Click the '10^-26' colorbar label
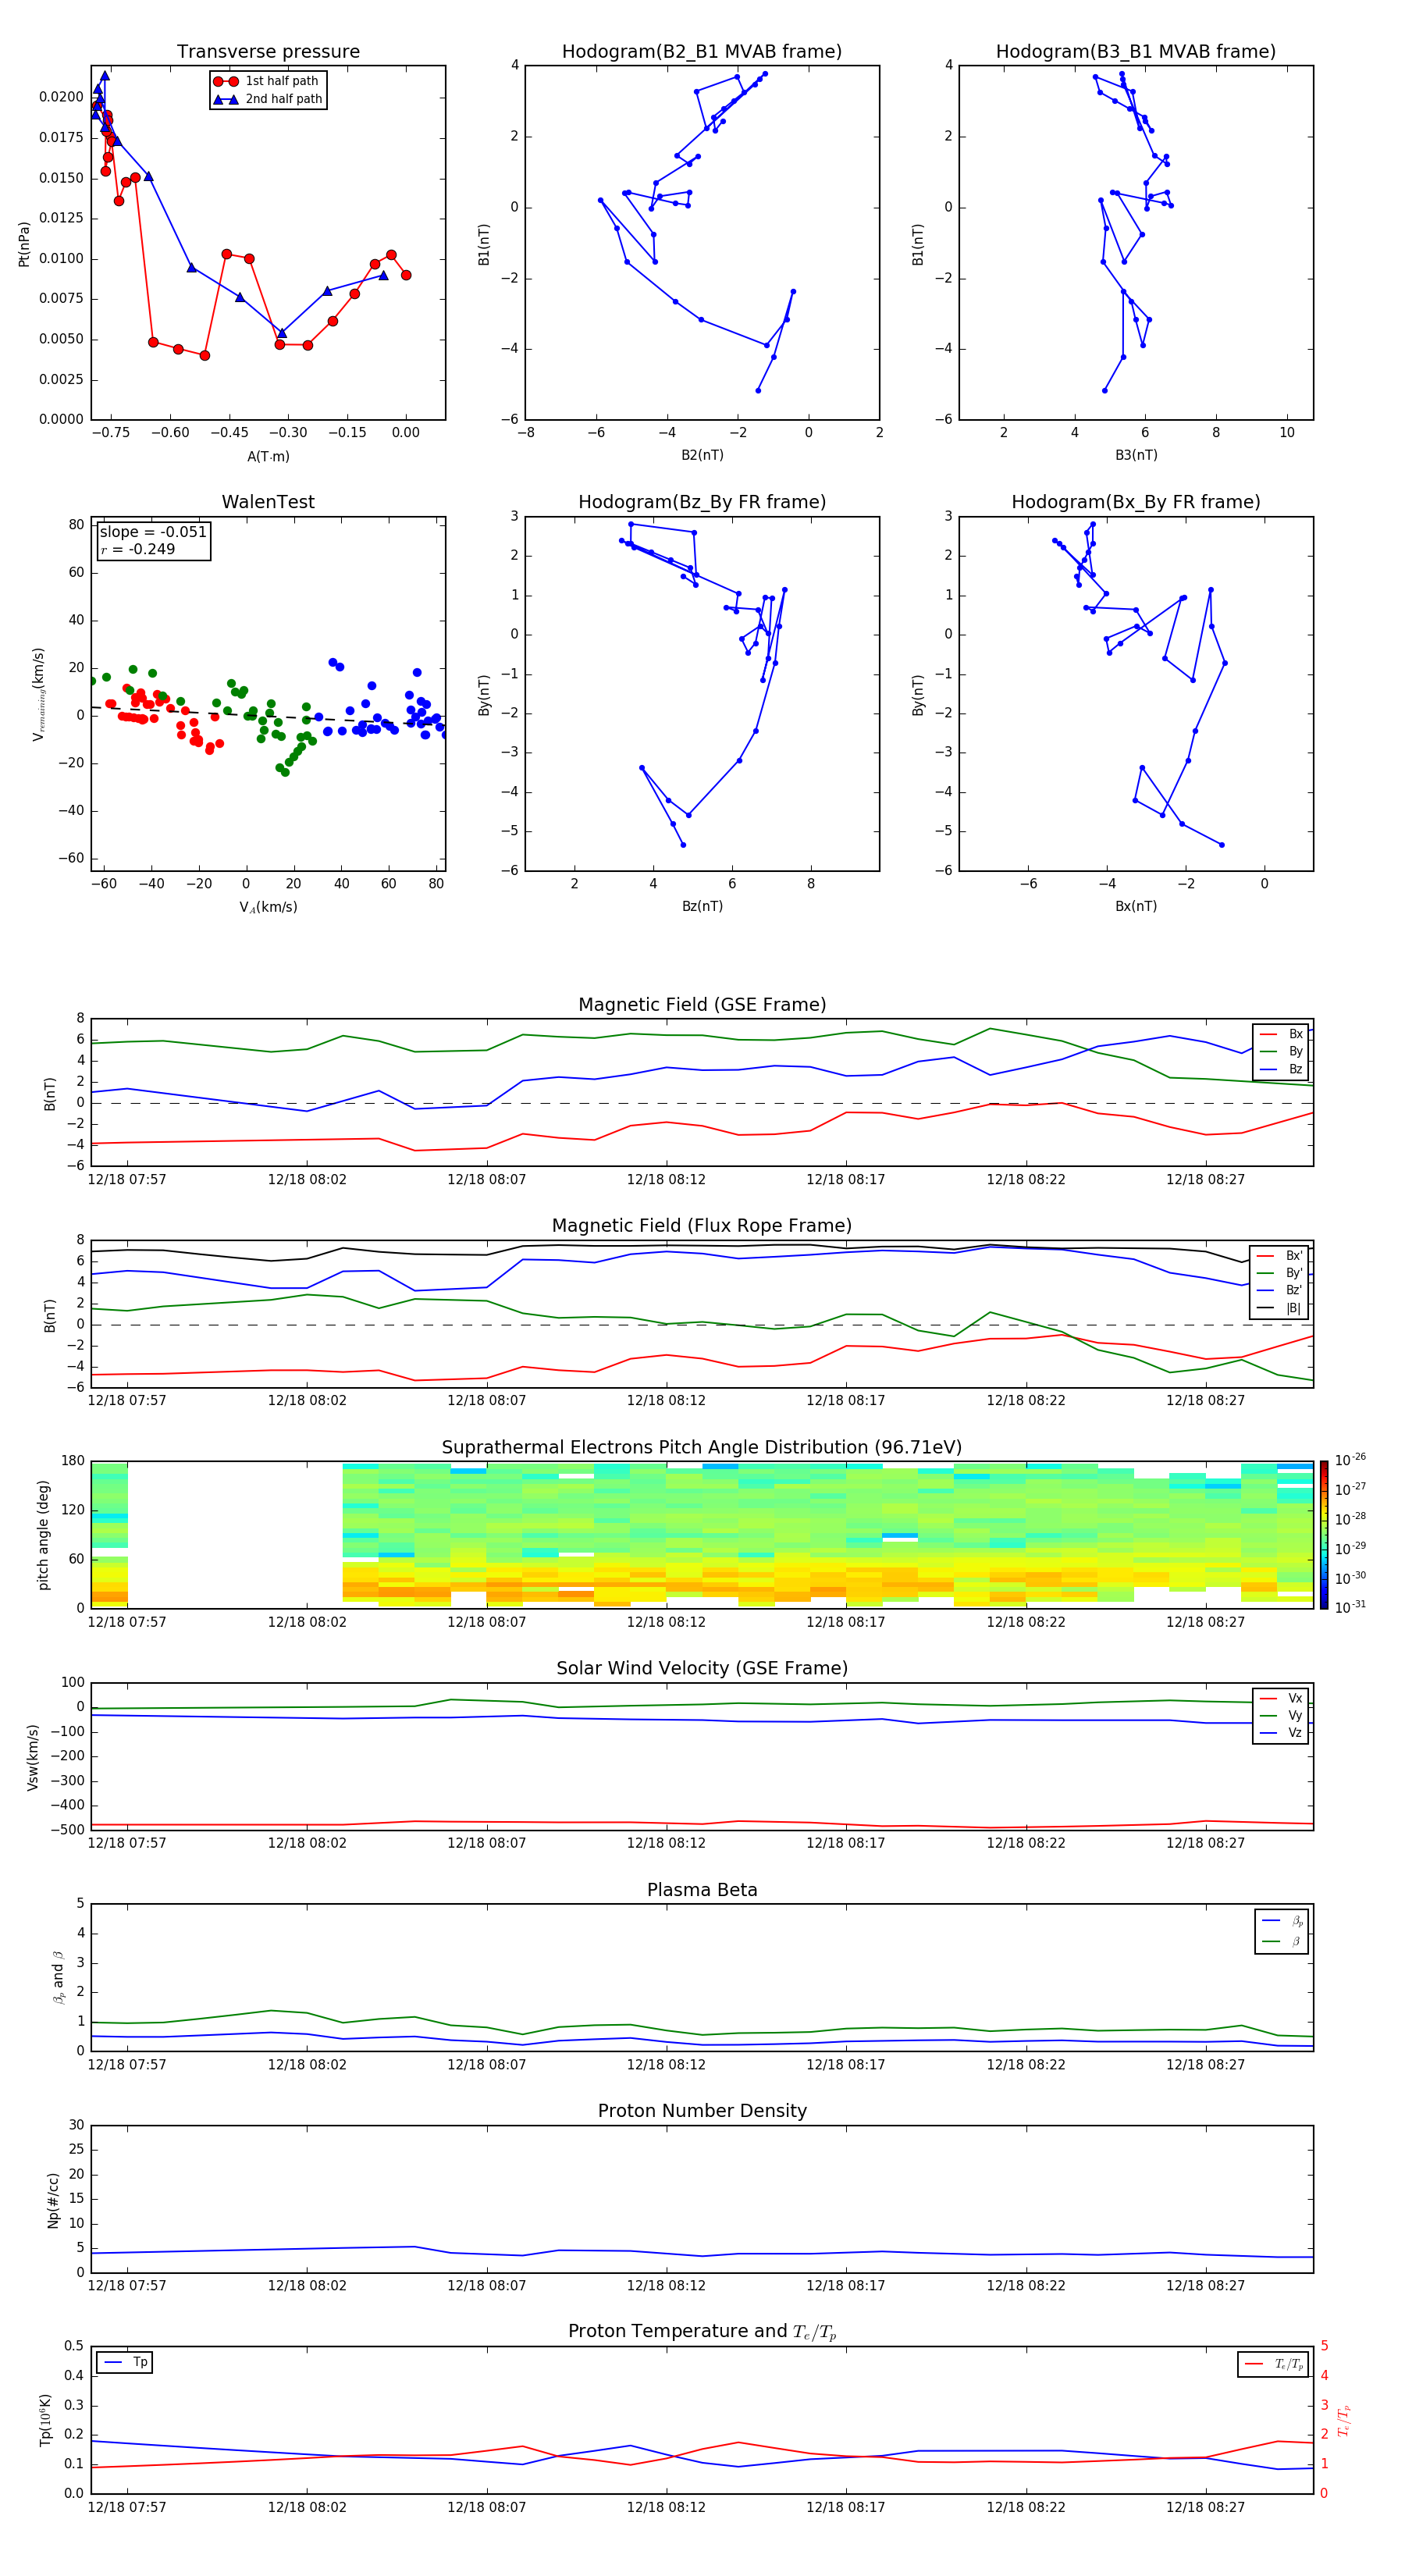Viewport: 1405px width, 2576px height. 1350,1460
